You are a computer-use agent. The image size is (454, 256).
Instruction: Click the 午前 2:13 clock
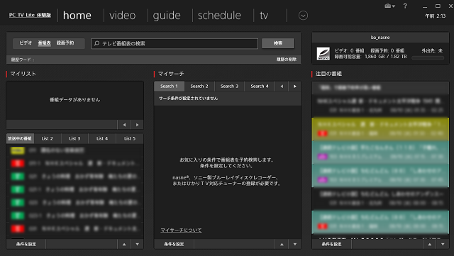click(435, 16)
